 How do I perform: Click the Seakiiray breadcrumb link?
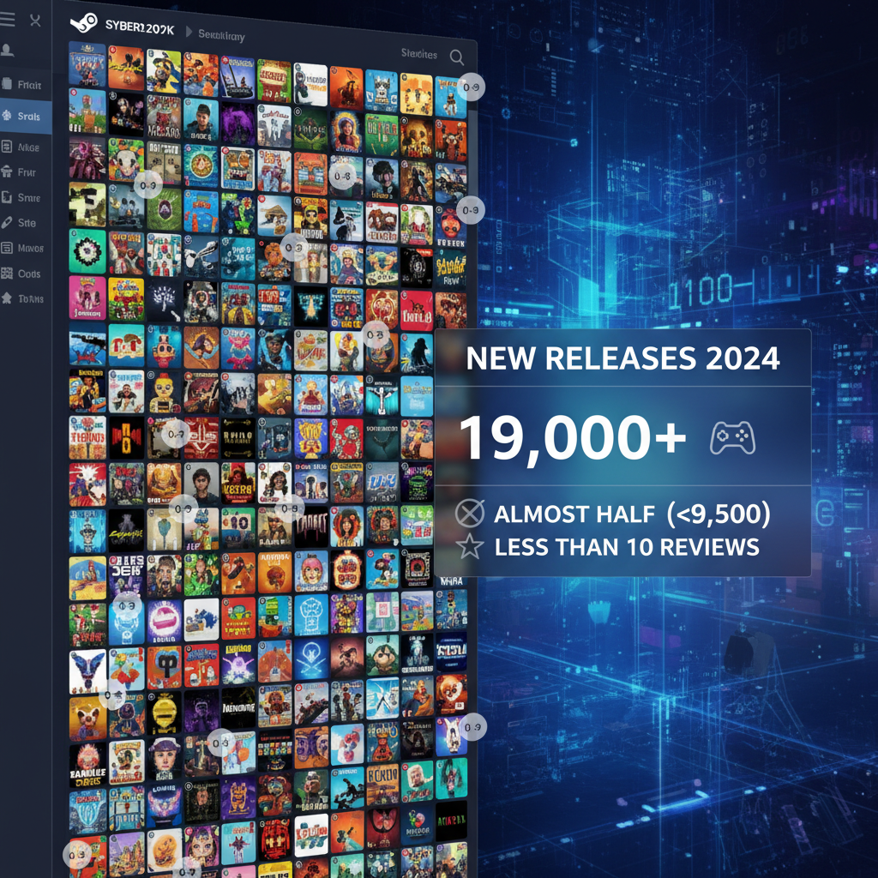(222, 33)
